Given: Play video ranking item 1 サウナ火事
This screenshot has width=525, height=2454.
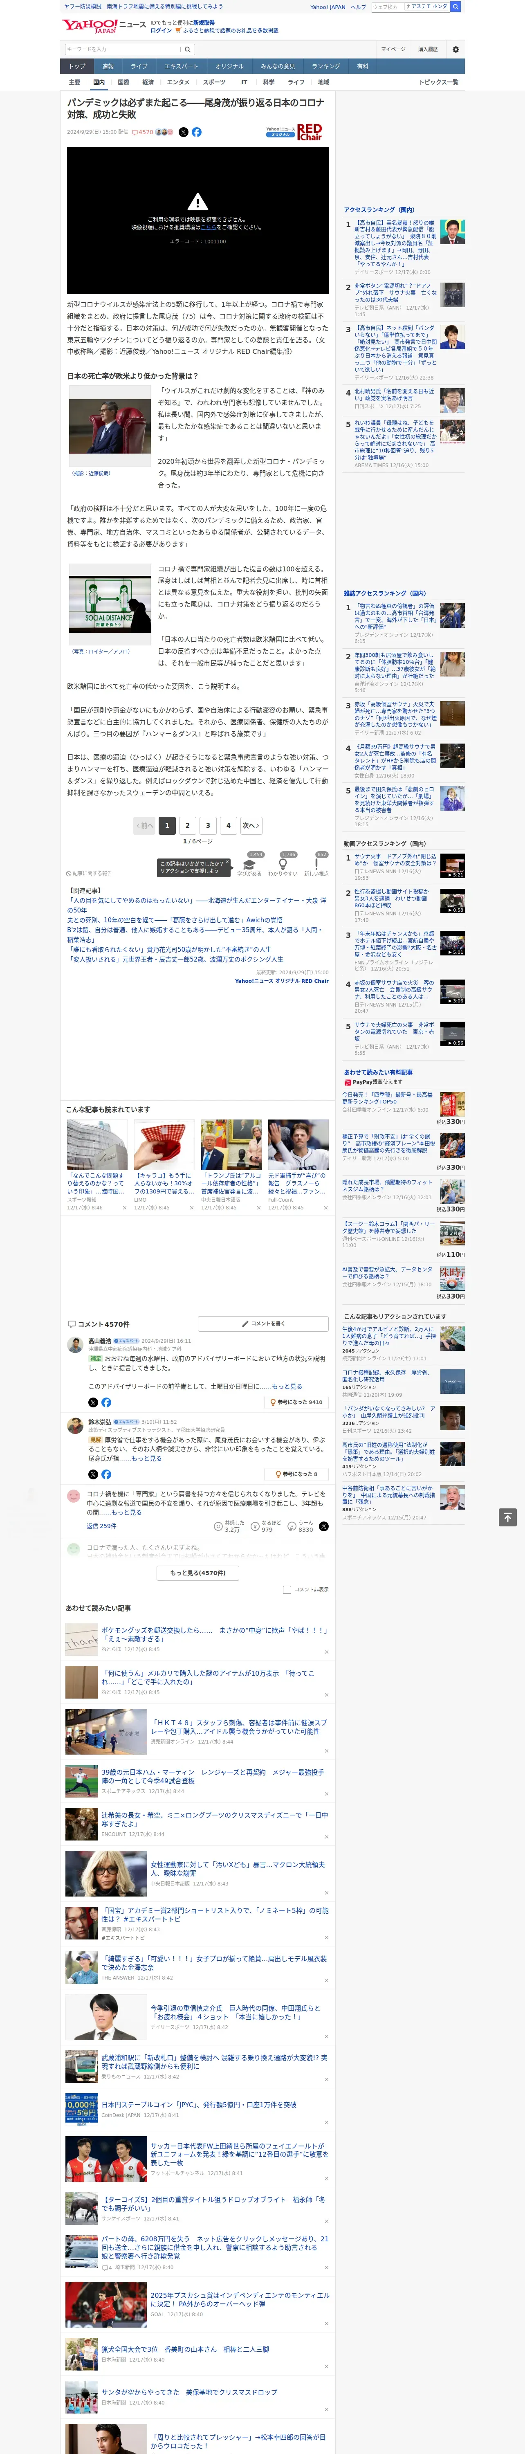Looking at the screenshot, I should [452, 865].
